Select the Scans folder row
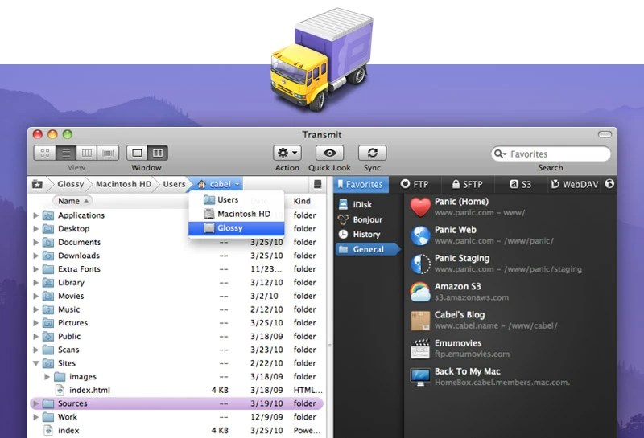644x438 pixels. coord(176,350)
